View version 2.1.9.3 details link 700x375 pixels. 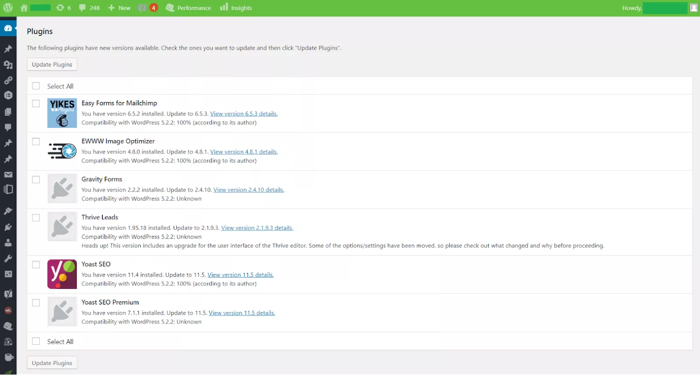257,228
